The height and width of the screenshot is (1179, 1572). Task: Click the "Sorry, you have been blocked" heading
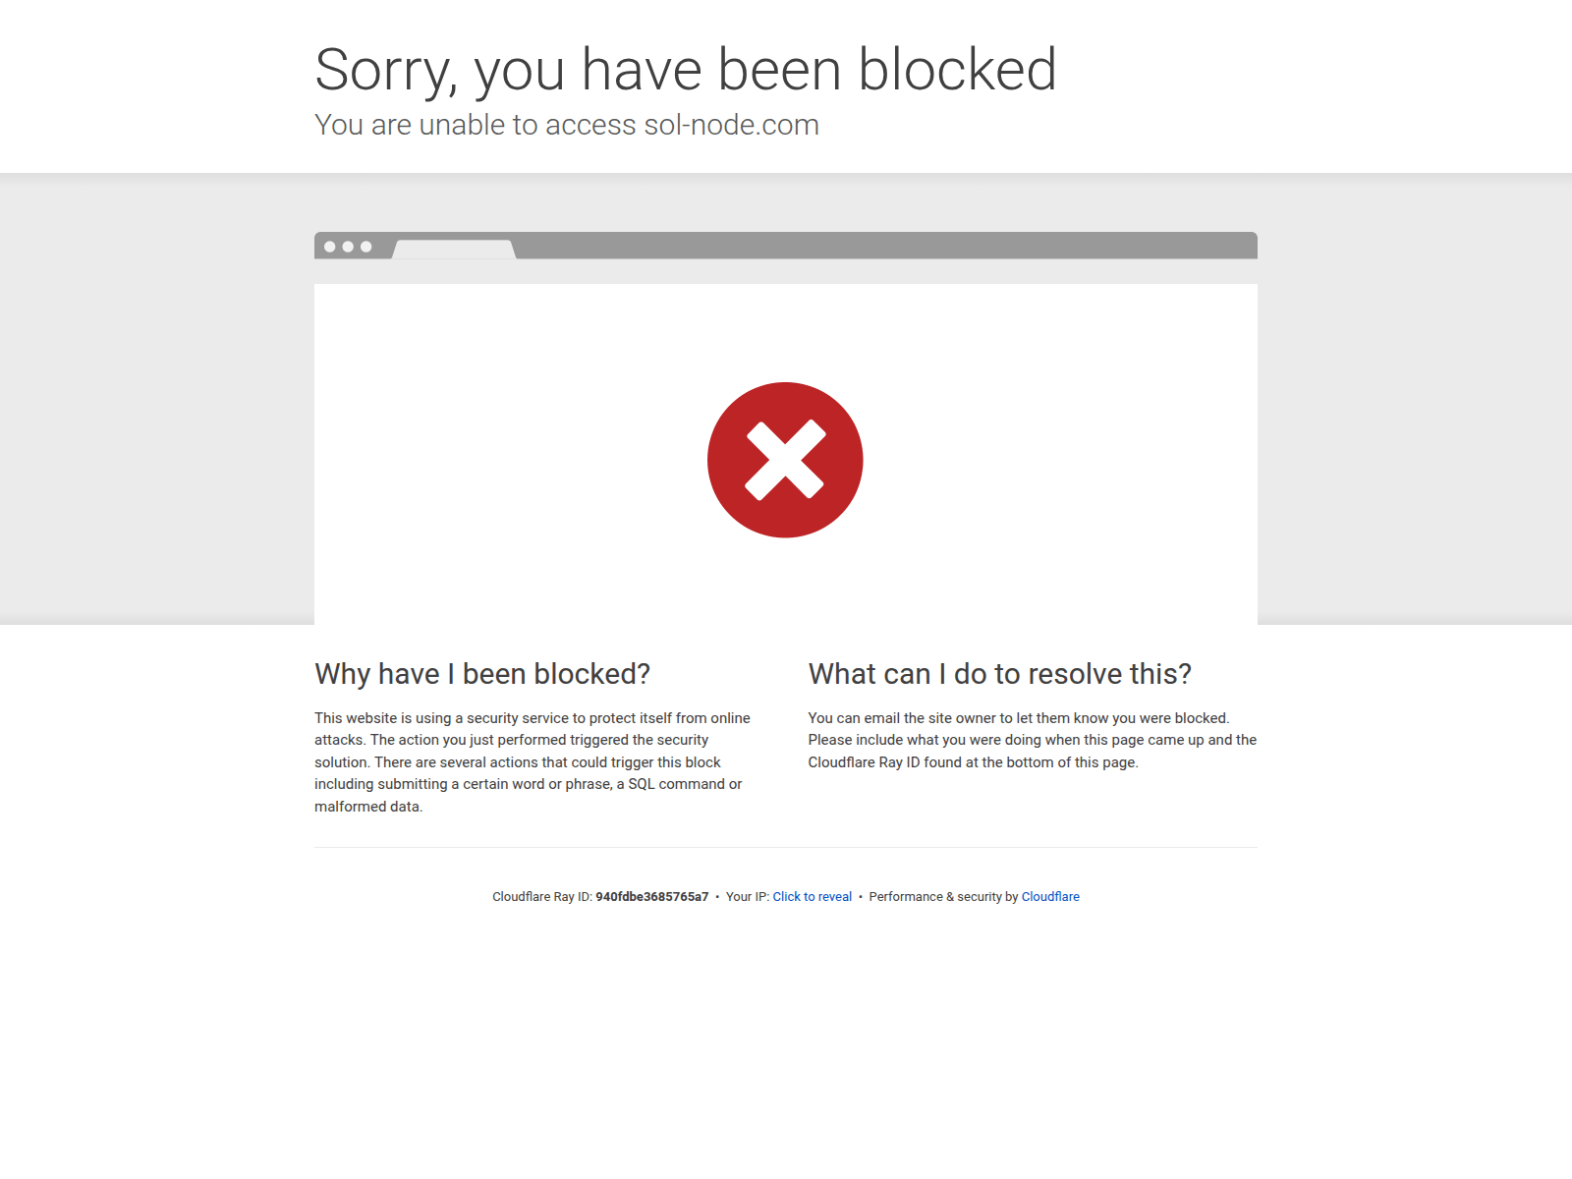686,70
